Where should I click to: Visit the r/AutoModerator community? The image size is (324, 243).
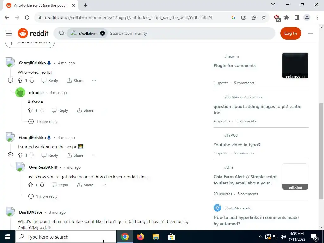pyautogui.click(x=238, y=208)
